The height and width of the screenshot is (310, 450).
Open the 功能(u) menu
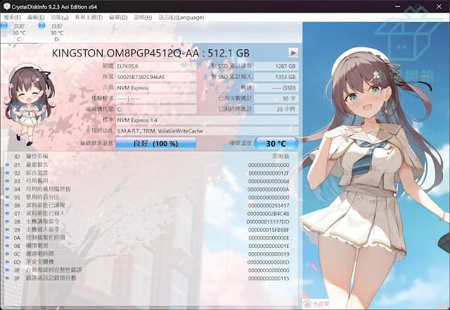tap(60, 18)
